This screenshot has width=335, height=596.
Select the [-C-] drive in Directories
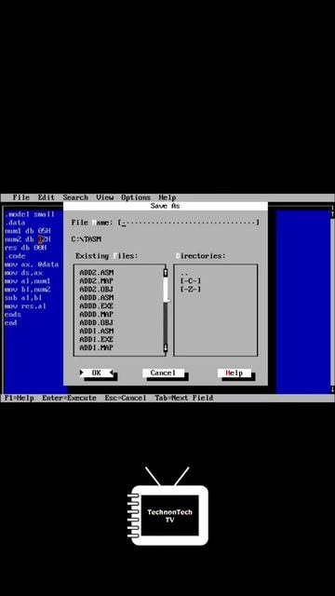(191, 281)
